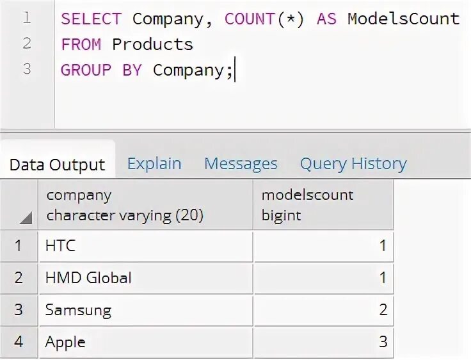Click the modelscount value 2 for Samsung
Image resolution: width=471 pixels, height=360 pixels.
click(323, 311)
